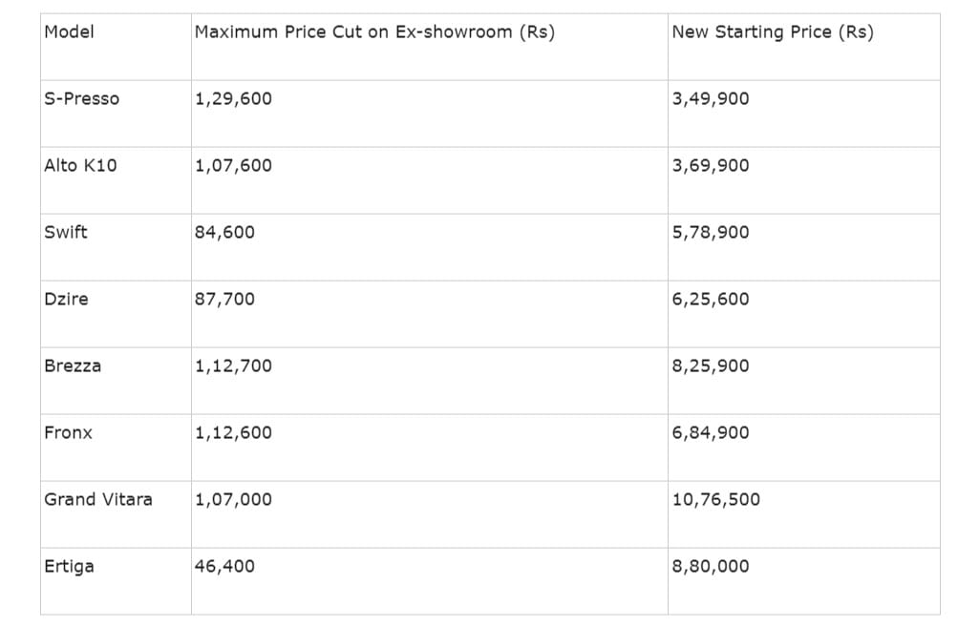This screenshot has width=958, height=626.
Task: Click the Maximum Price Cut column header
Action: click(374, 31)
